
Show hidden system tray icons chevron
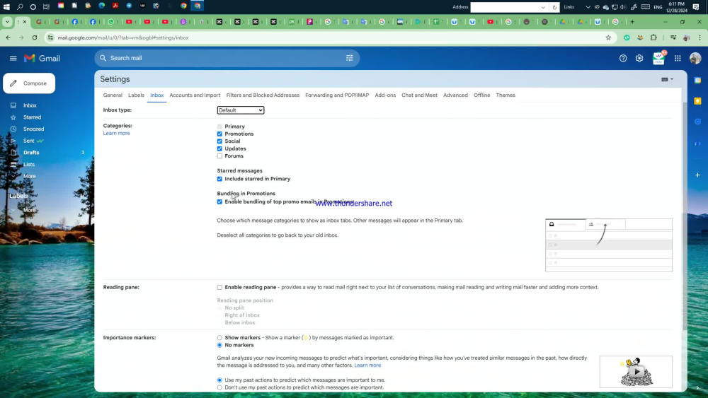tap(588, 7)
